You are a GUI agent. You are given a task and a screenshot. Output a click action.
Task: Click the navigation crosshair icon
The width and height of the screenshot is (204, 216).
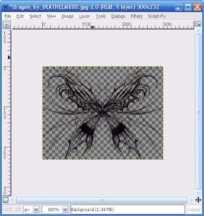[x=198, y=200]
